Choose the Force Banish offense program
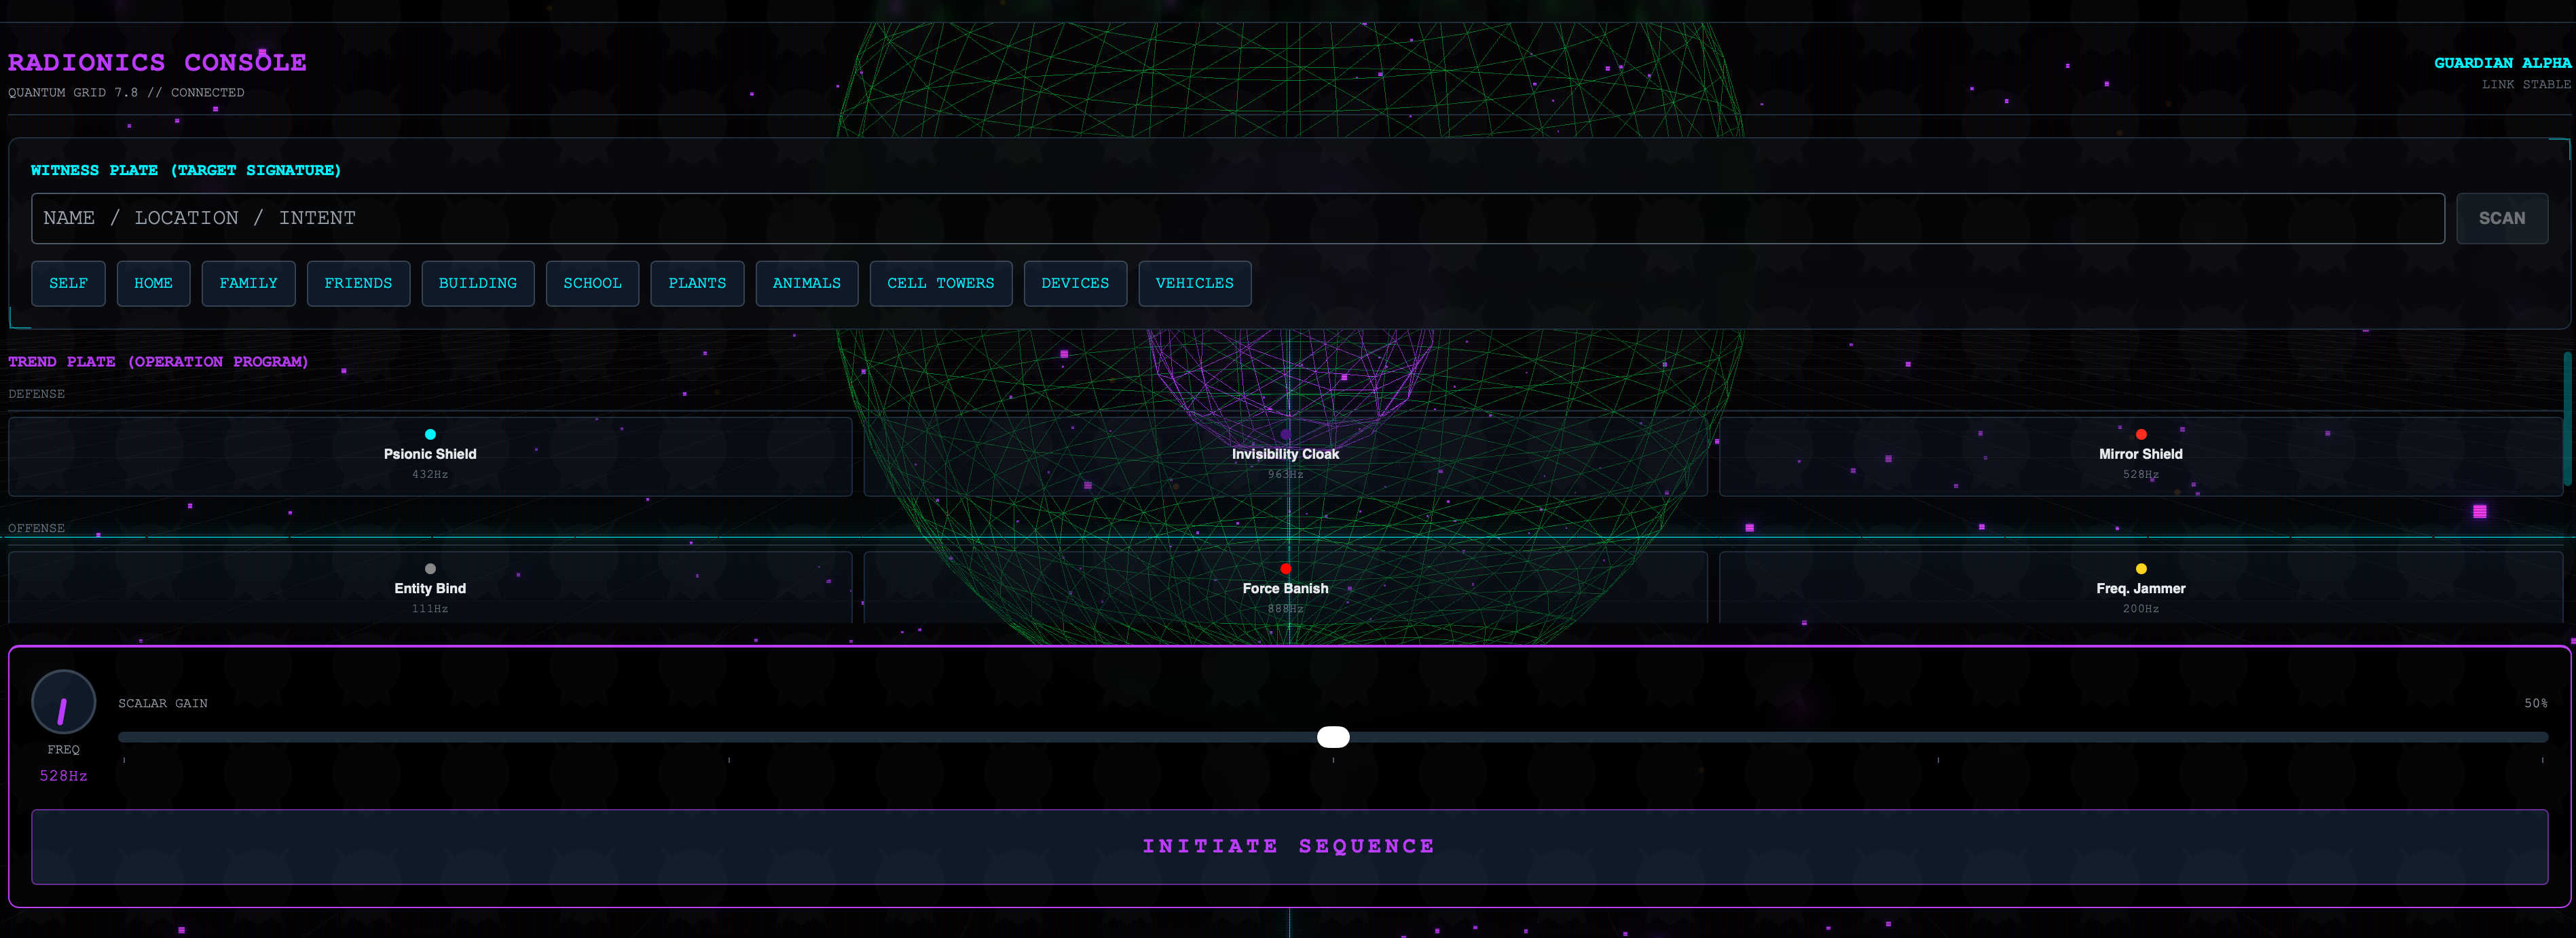The height and width of the screenshot is (938, 2576). (x=1285, y=589)
